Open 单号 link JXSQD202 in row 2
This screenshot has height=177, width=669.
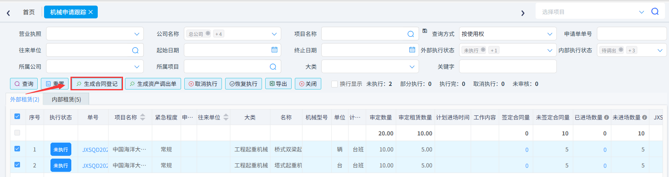pos(95,166)
